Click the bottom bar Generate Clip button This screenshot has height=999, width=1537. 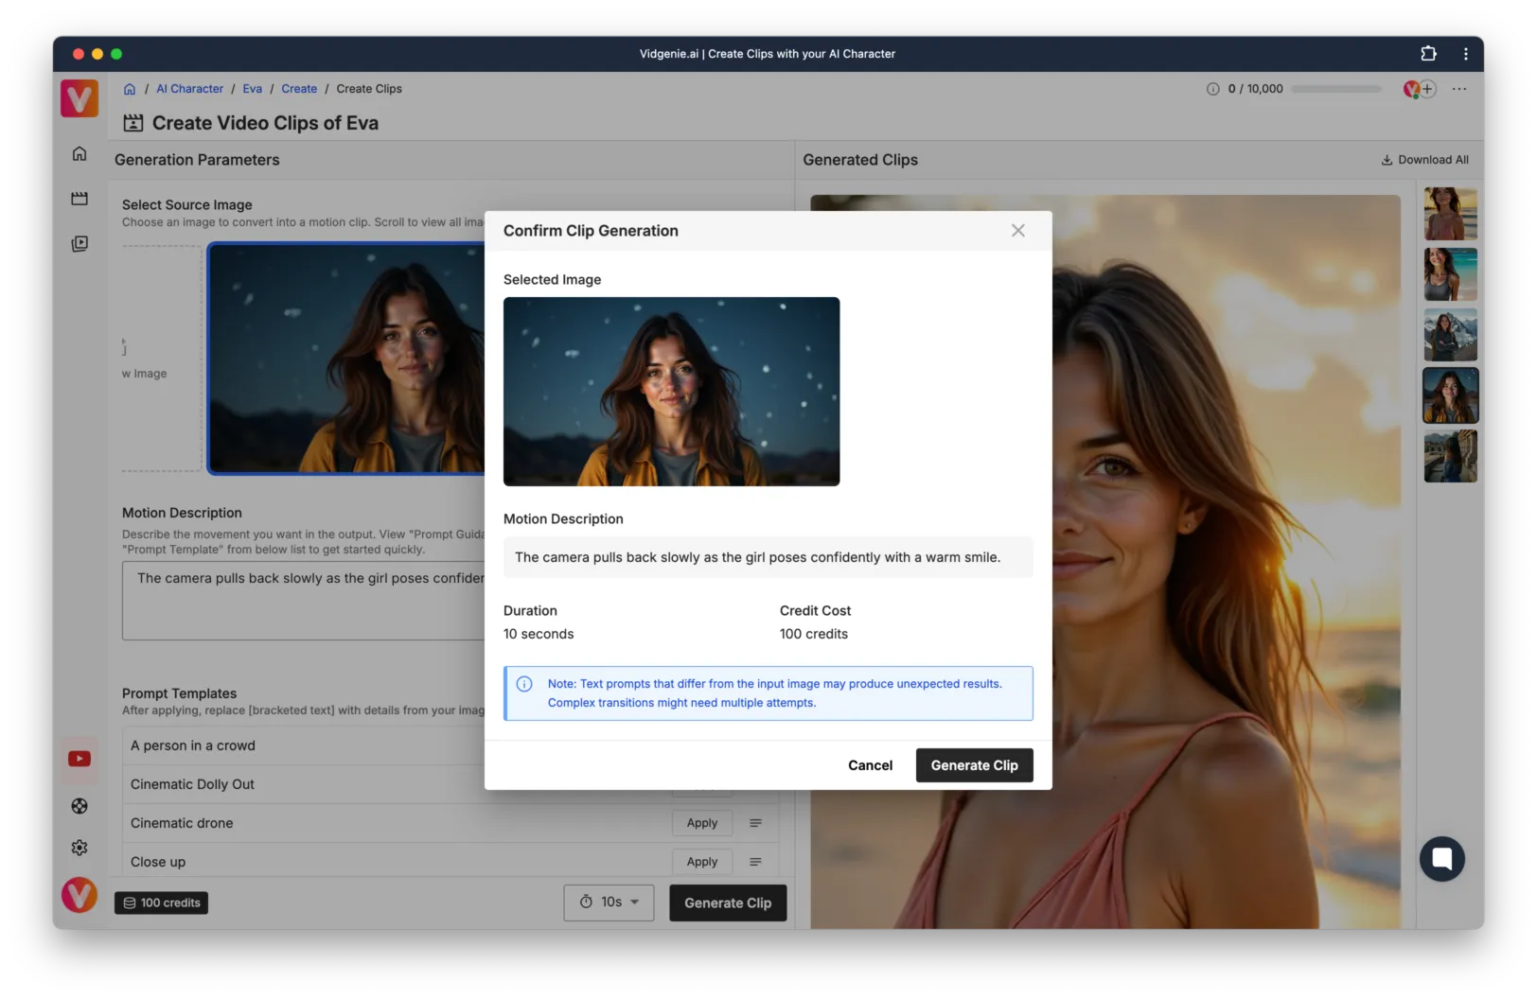[728, 903]
